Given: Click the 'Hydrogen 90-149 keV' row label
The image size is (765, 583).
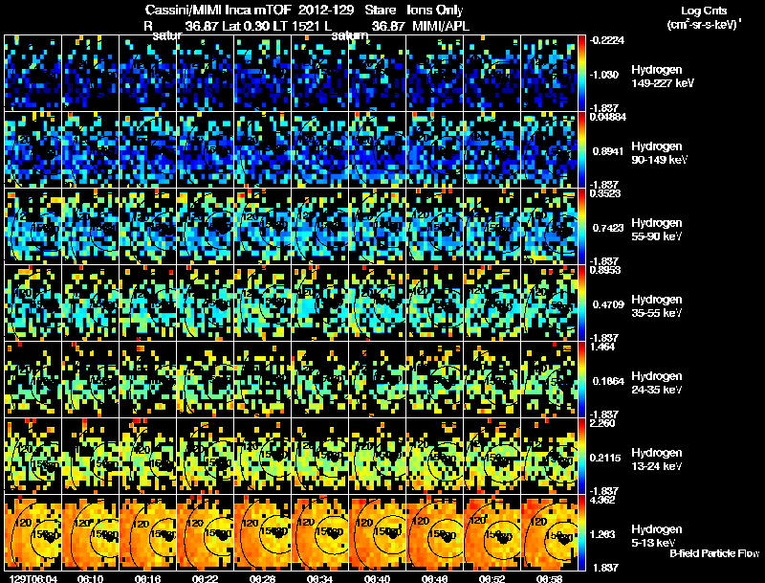Looking at the screenshot, I should pos(659,153).
